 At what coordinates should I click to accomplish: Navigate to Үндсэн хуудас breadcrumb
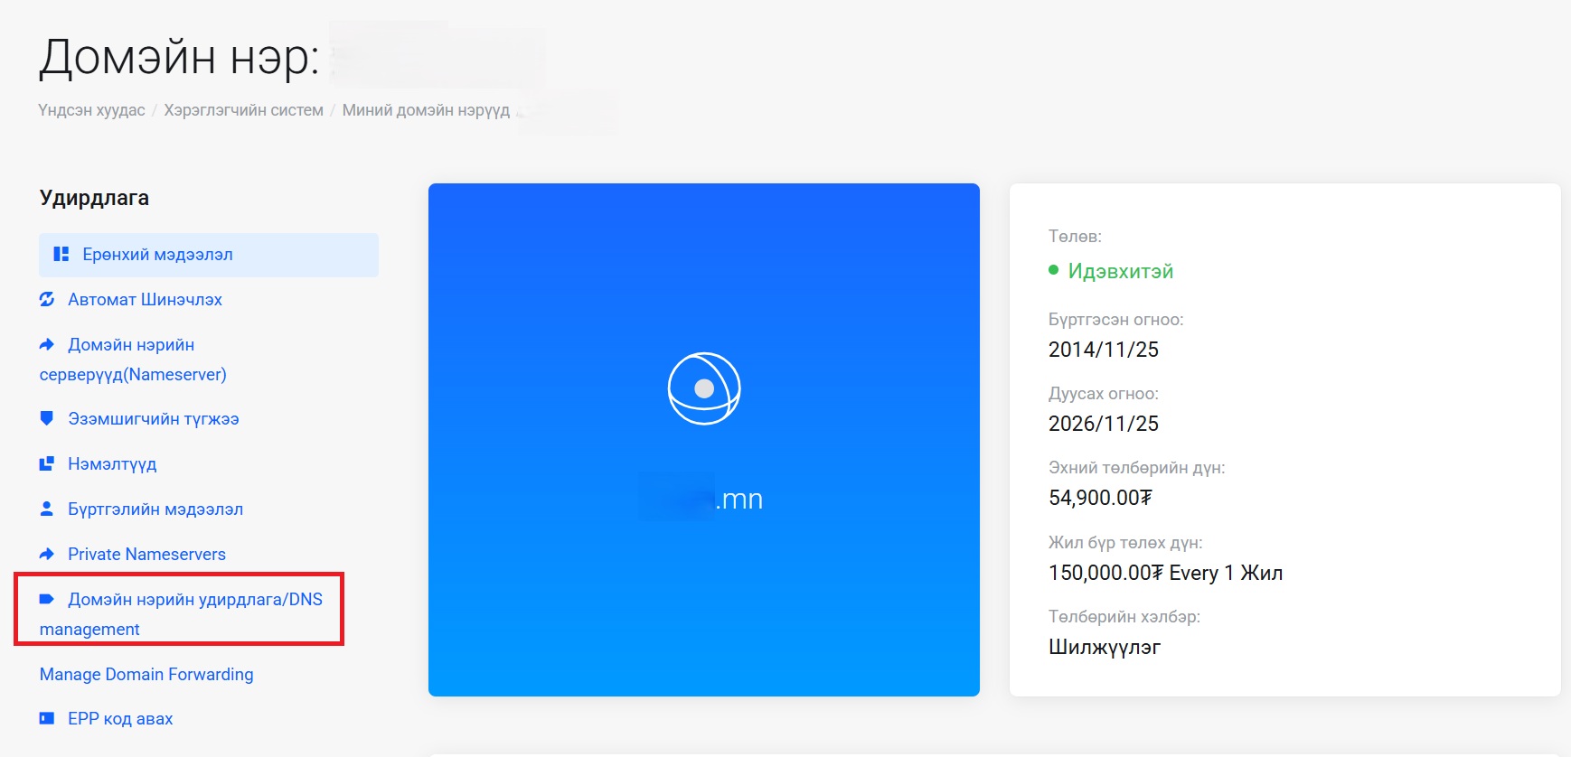pos(91,110)
